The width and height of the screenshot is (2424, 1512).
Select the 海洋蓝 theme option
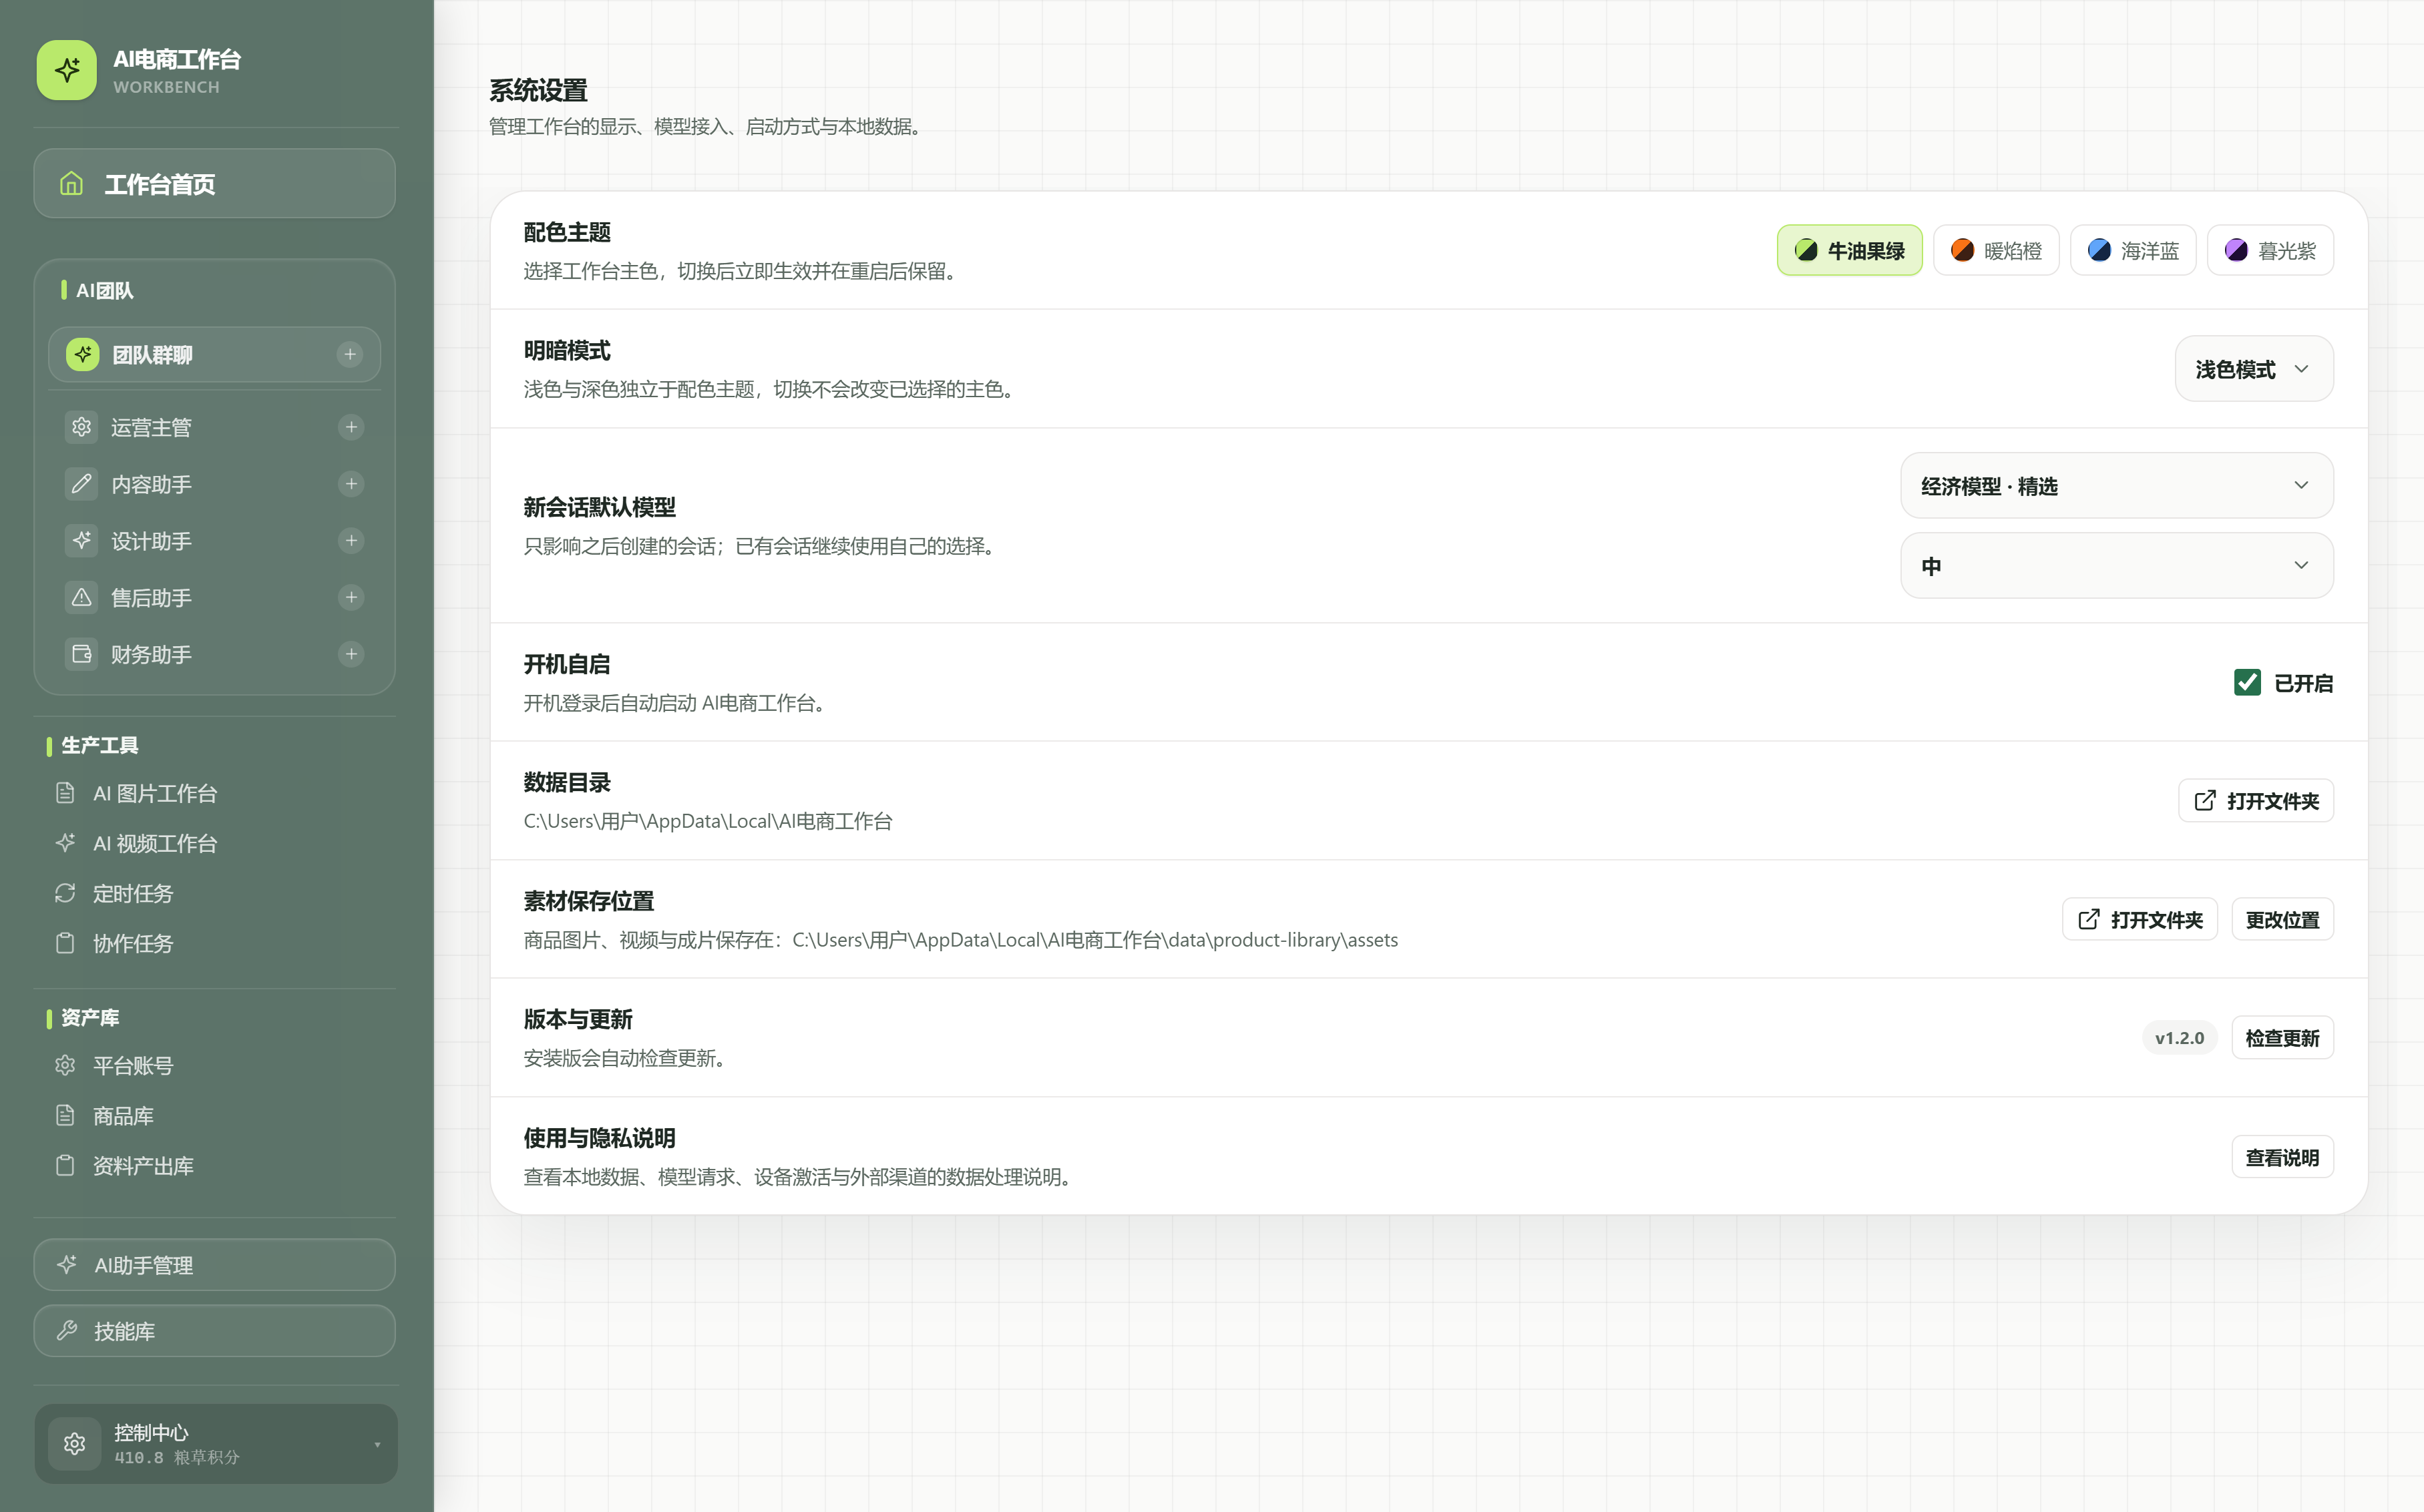coord(2133,250)
